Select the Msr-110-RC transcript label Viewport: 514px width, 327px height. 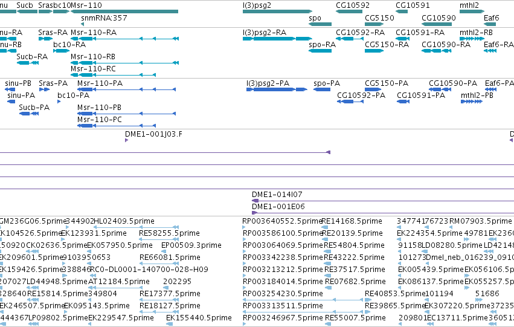click(x=94, y=69)
